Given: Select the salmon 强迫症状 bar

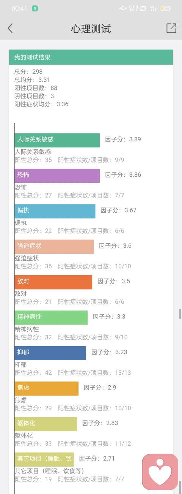Looking at the screenshot, I should point(54,247).
